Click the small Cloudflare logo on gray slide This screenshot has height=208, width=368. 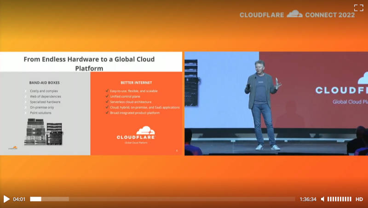[13, 148]
